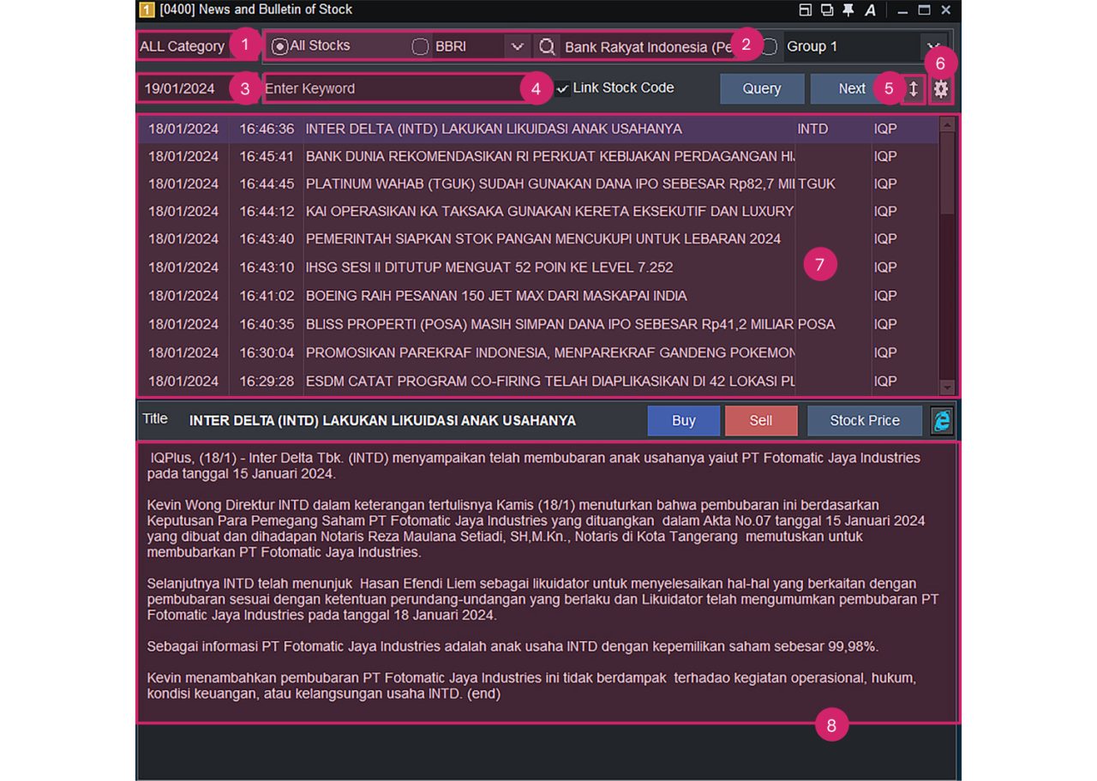Viewport: 1097px width, 781px height.
Task: Open the Group 1 dropdown
Action: tap(933, 47)
